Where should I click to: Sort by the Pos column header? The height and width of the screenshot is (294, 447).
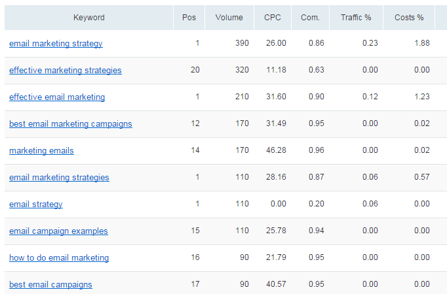pos(189,18)
